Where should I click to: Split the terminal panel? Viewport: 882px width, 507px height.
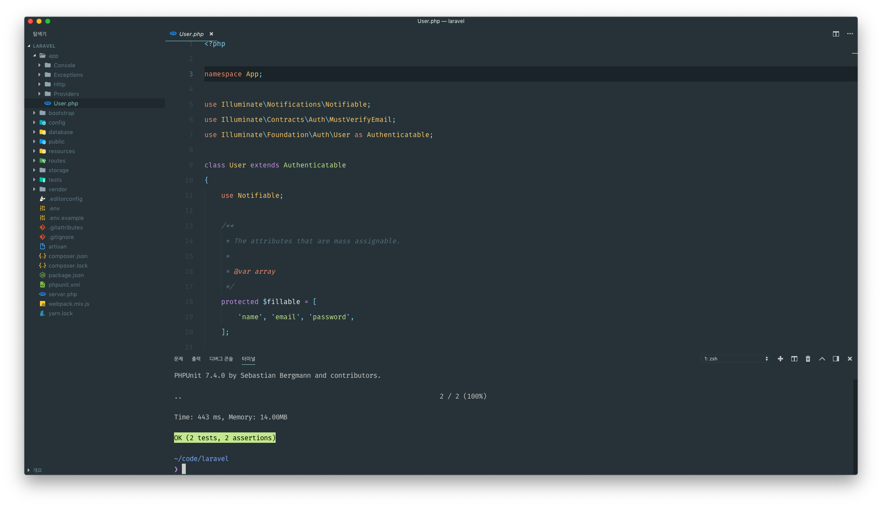coord(794,359)
